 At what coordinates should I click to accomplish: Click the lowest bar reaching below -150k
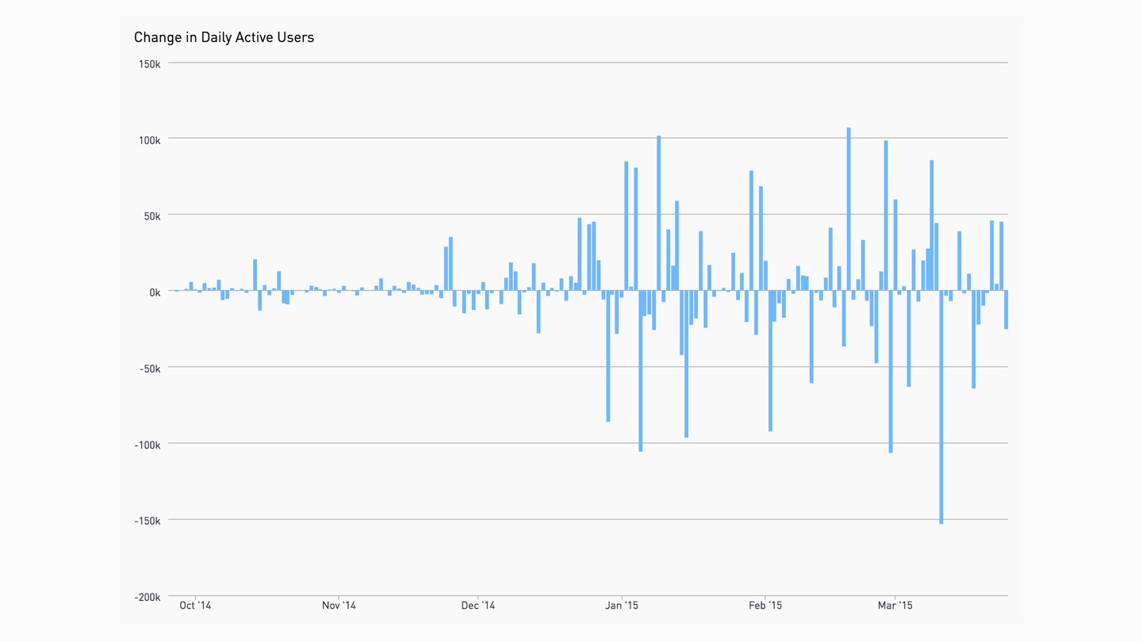point(941,407)
